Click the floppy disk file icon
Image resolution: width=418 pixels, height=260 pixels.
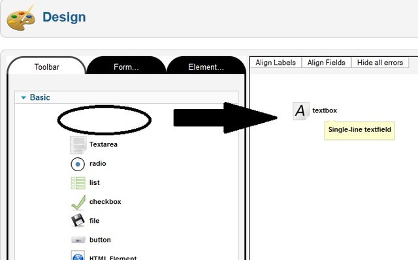[x=78, y=221]
